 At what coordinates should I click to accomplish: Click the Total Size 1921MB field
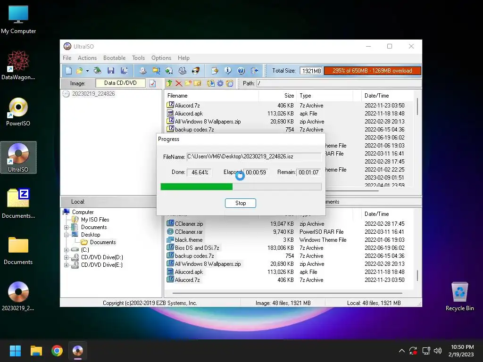[x=311, y=71]
